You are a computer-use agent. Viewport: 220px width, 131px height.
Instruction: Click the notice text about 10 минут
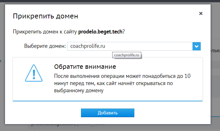(122, 83)
